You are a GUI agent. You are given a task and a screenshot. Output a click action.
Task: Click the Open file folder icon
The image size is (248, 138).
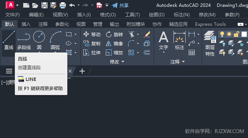click(35, 5)
